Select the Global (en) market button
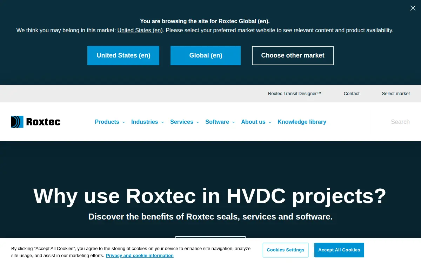 tap(206, 55)
